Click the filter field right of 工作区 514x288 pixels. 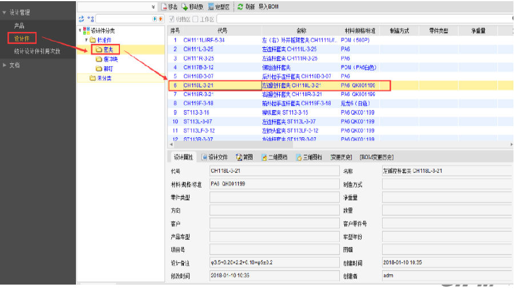coord(364,19)
